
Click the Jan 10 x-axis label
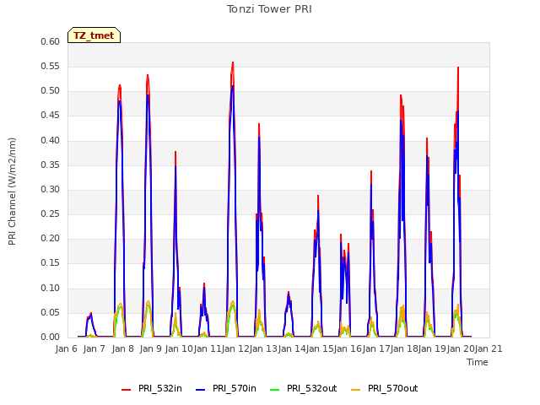(179, 348)
